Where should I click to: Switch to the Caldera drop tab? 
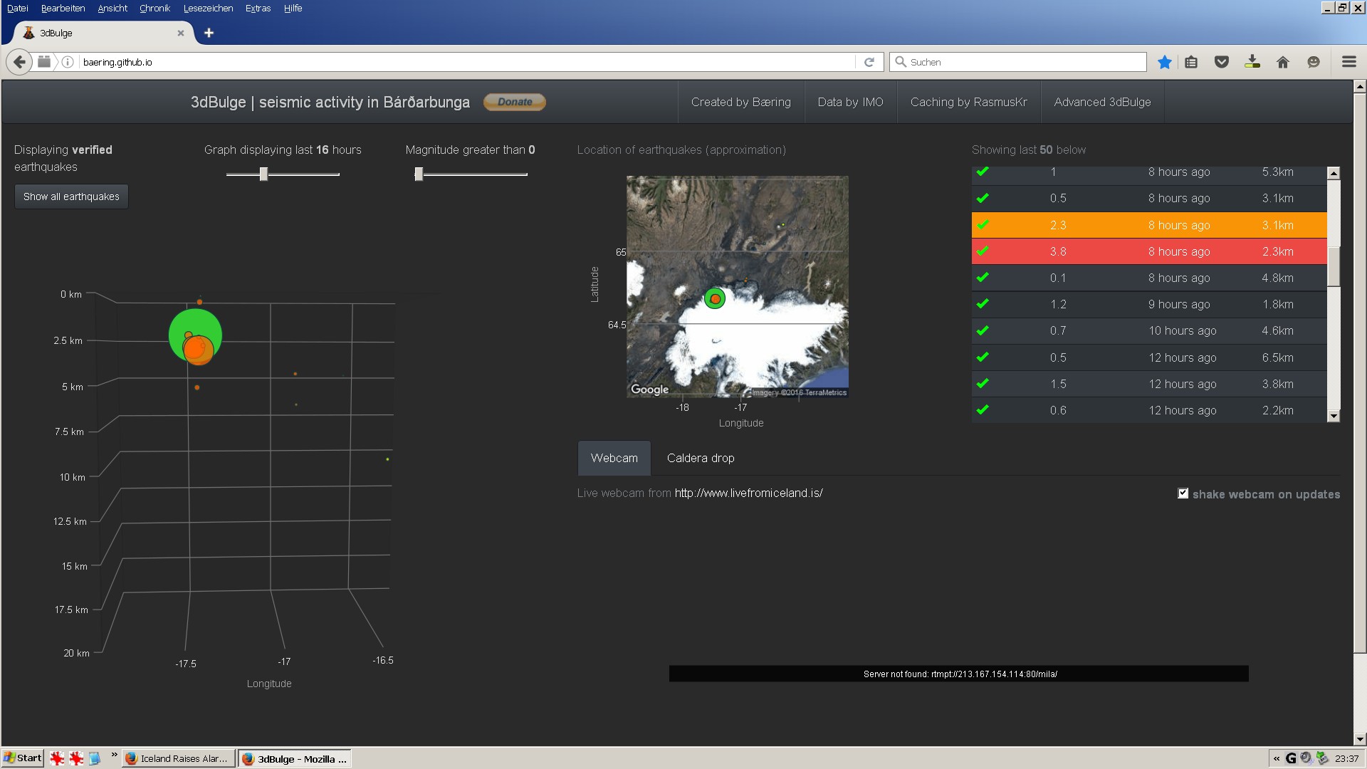tap(701, 458)
